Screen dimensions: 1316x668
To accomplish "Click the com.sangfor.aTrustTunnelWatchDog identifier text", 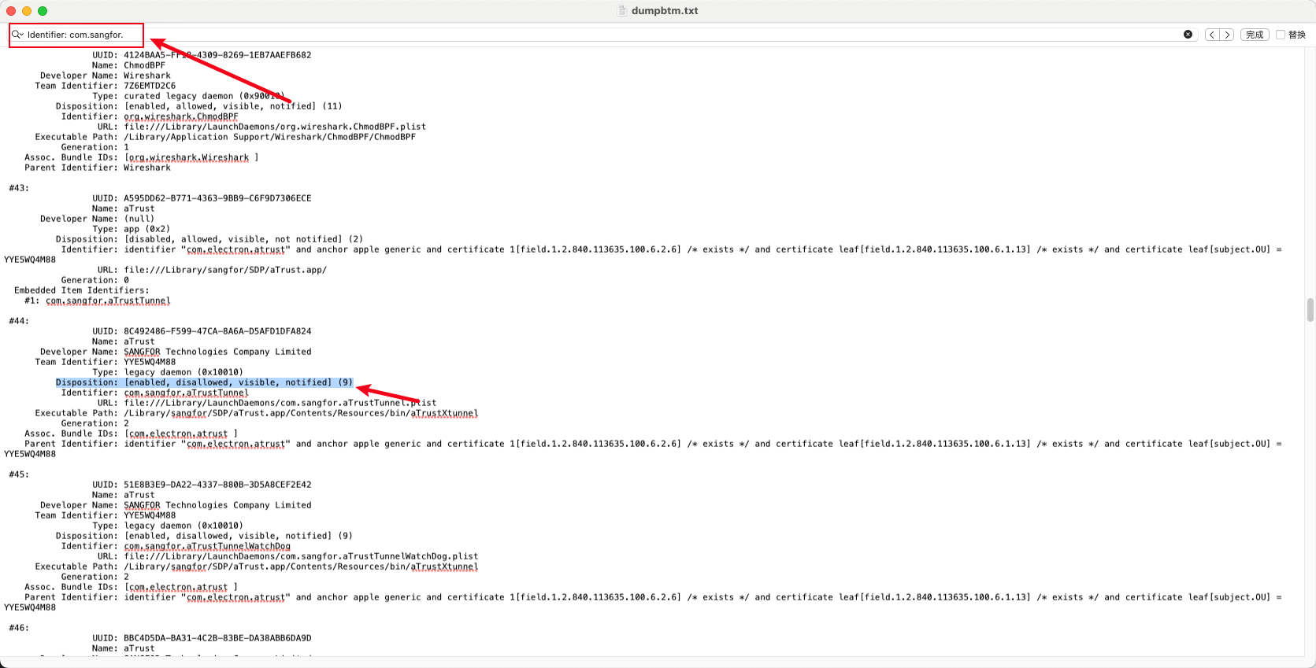I will (x=207, y=546).
